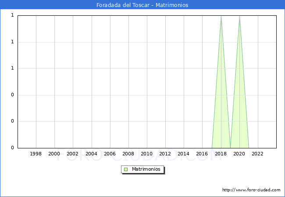Open the foro-ciudad.com URL text
The width and height of the screenshot is (285, 197).
pos(251,190)
